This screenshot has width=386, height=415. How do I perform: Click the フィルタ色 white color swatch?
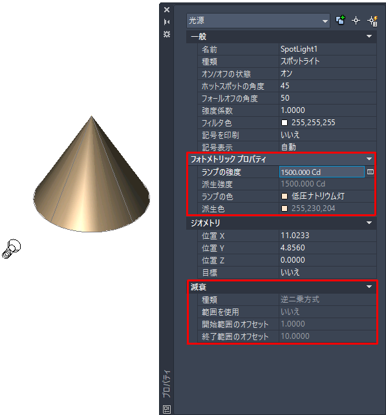point(284,123)
